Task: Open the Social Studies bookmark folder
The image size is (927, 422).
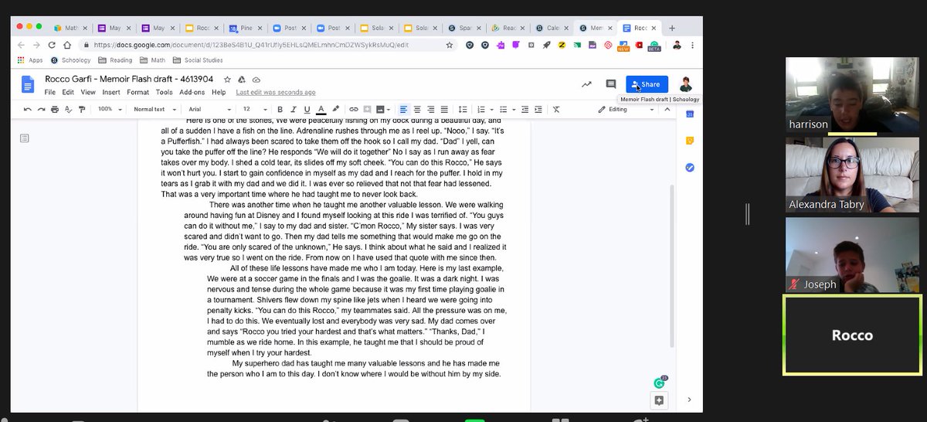Action: 198,60
